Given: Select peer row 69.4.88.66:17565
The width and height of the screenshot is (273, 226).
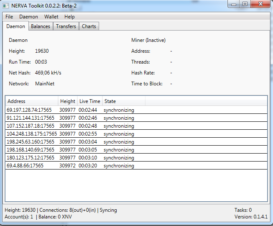Looking at the screenshot, I should point(136,166).
